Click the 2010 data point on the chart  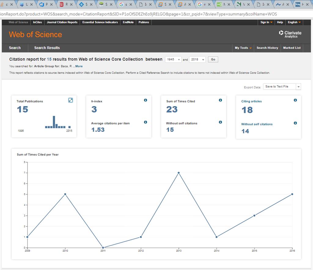point(65,194)
